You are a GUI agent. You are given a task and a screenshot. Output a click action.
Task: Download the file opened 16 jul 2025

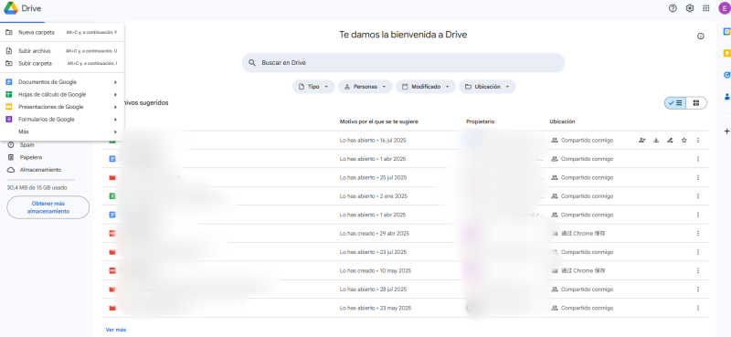pos(656,140)
